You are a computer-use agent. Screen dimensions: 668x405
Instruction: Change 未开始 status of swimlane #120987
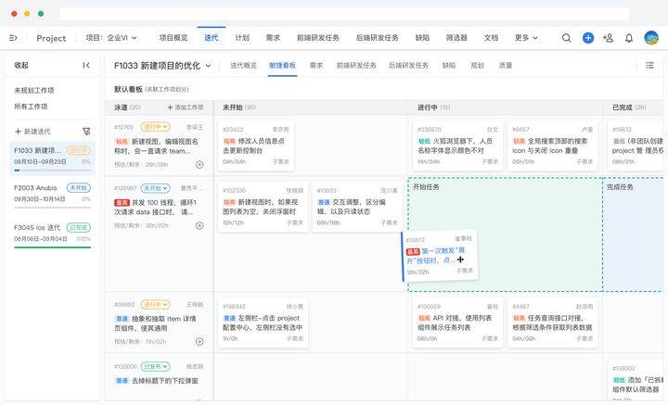click(x=155, y=188)
